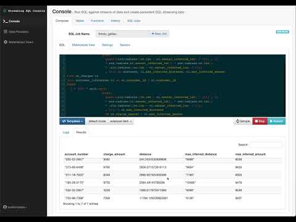The image size is (296, 222).
Task: Open the solarized dark theme dropdown
Action: [x=121, y=121]
